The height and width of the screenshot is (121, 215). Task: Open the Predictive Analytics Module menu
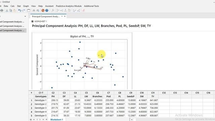coord(69,6)
